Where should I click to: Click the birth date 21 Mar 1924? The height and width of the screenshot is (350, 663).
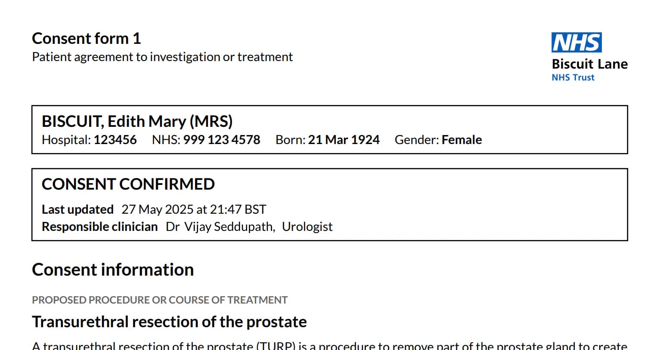344,140
